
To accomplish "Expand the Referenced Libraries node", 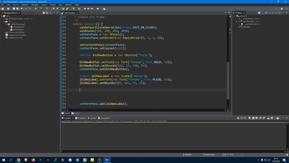I will click(4, 32).
